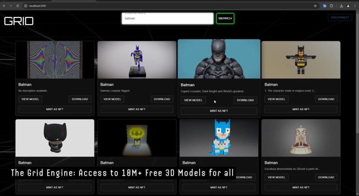Screen dimensions: 359x196
Task: Open the voxel T-pose Batman thumbnail
Action: click(301, 60)
